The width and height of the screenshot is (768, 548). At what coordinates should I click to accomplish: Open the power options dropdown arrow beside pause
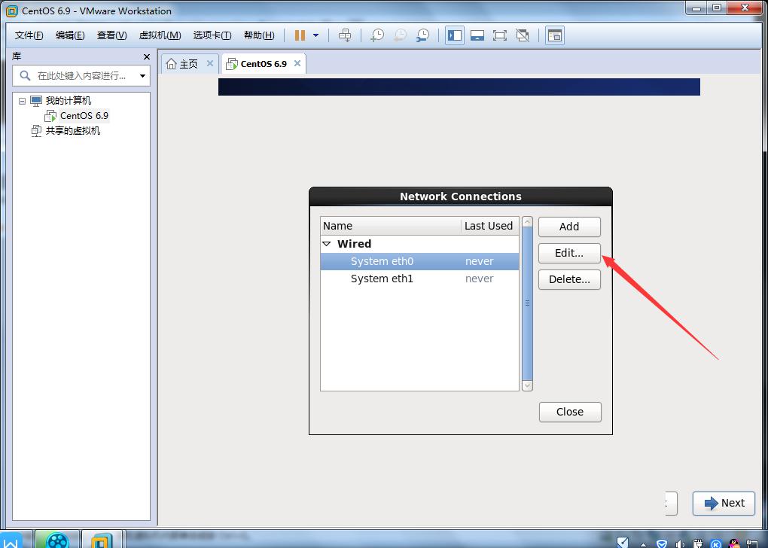click(316, 35)
